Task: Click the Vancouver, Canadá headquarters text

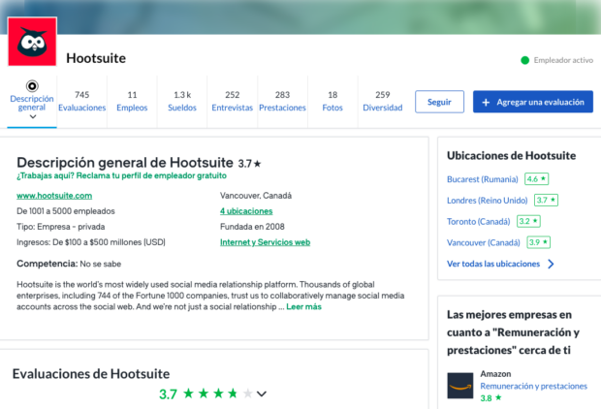Action: pyautogui.click(x=256, y=196)
